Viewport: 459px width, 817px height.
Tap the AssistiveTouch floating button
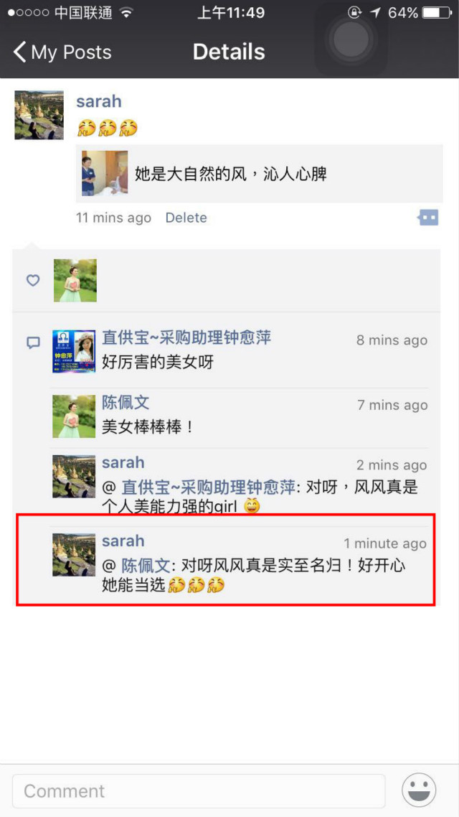point(351,39)
